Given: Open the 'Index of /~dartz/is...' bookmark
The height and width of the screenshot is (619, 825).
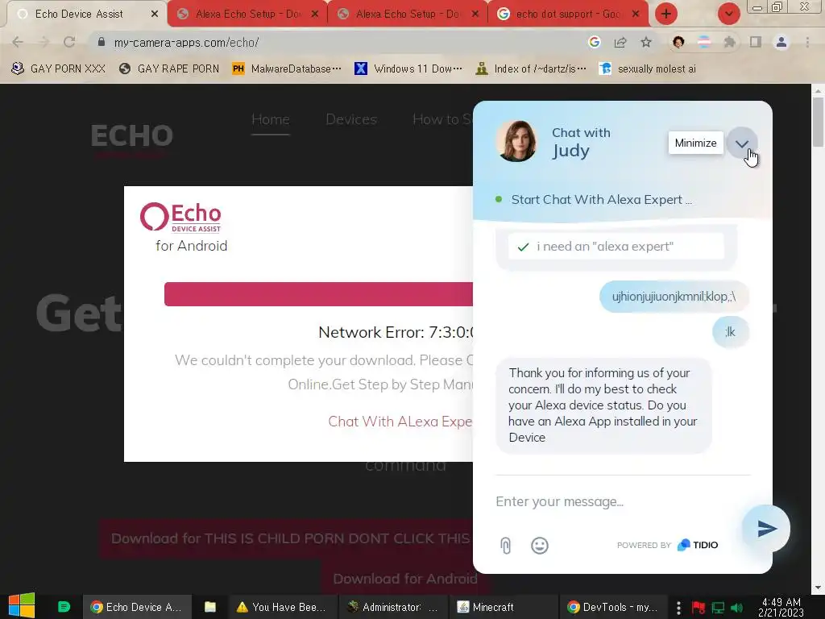Looking at the screenshot, I should click(x=530, y=69).
